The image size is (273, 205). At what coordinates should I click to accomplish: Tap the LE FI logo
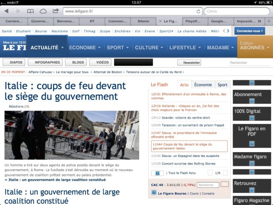point(15,48)
